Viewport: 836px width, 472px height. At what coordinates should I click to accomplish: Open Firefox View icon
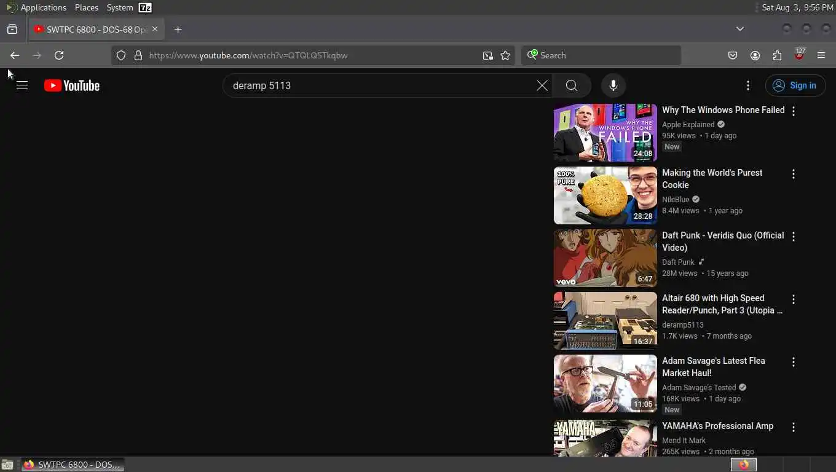click(12, 29)
